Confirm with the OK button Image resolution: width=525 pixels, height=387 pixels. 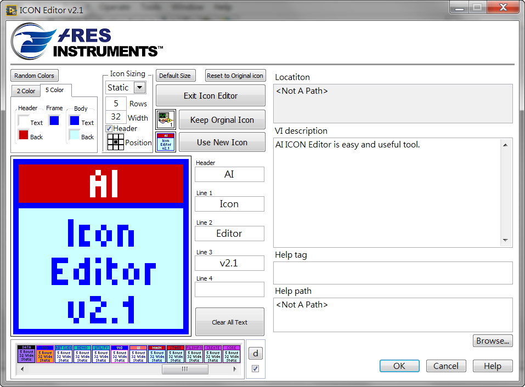(x=399, y=366)
